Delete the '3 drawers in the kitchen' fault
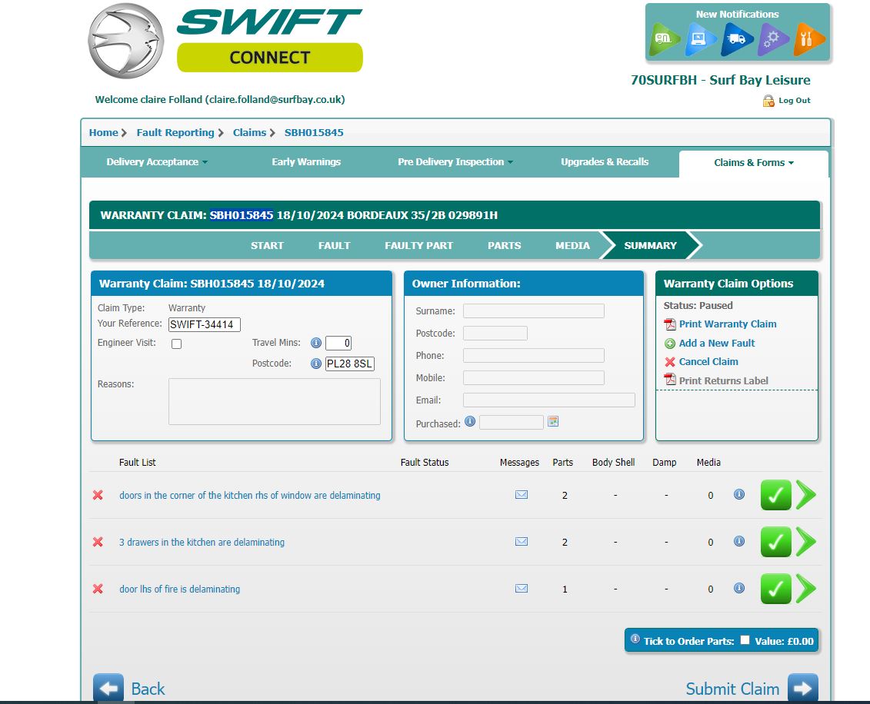The width and height of the screenshot is (870, 704). pos(98,542)
